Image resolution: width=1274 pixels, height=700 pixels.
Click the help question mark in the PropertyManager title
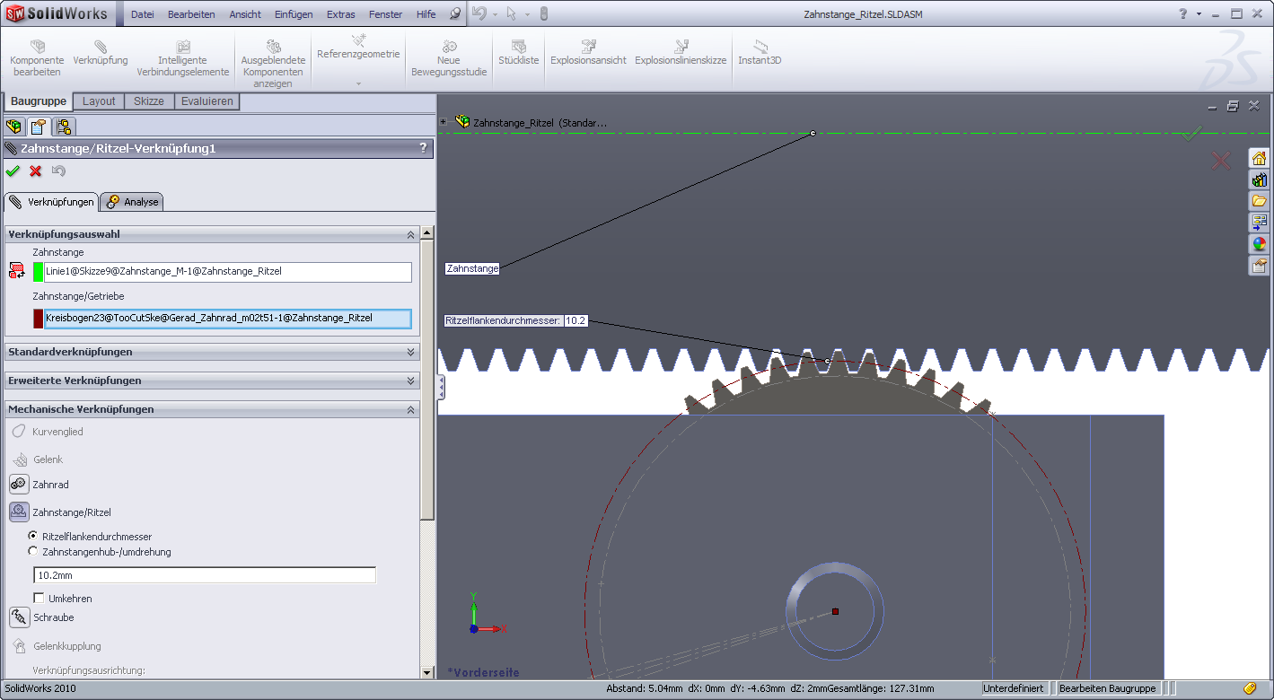(x=423, y=148)
